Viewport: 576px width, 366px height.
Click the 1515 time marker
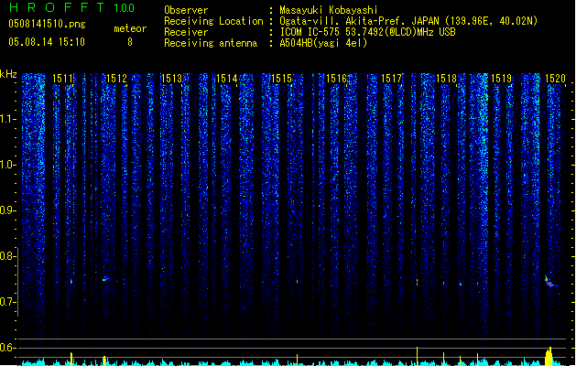point(281,79)
